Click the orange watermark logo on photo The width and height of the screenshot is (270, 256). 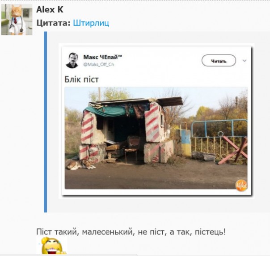click(x=241, y=185)
